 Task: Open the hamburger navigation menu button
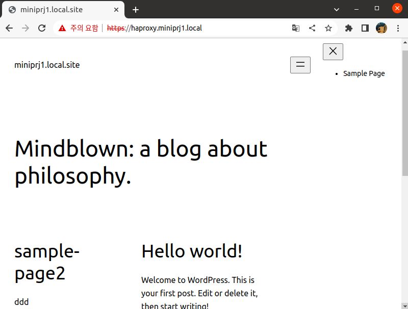pos(300,65)
